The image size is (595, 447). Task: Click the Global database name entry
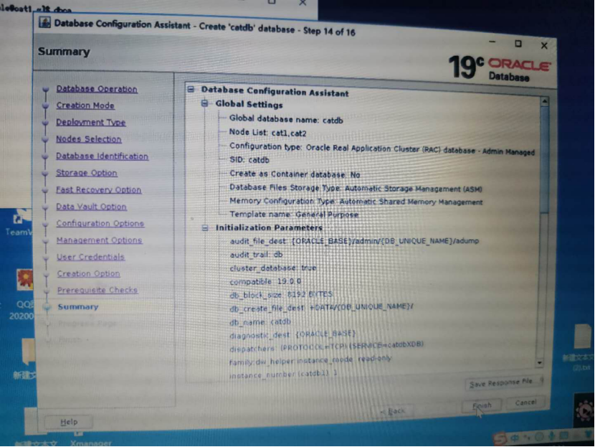286,121
